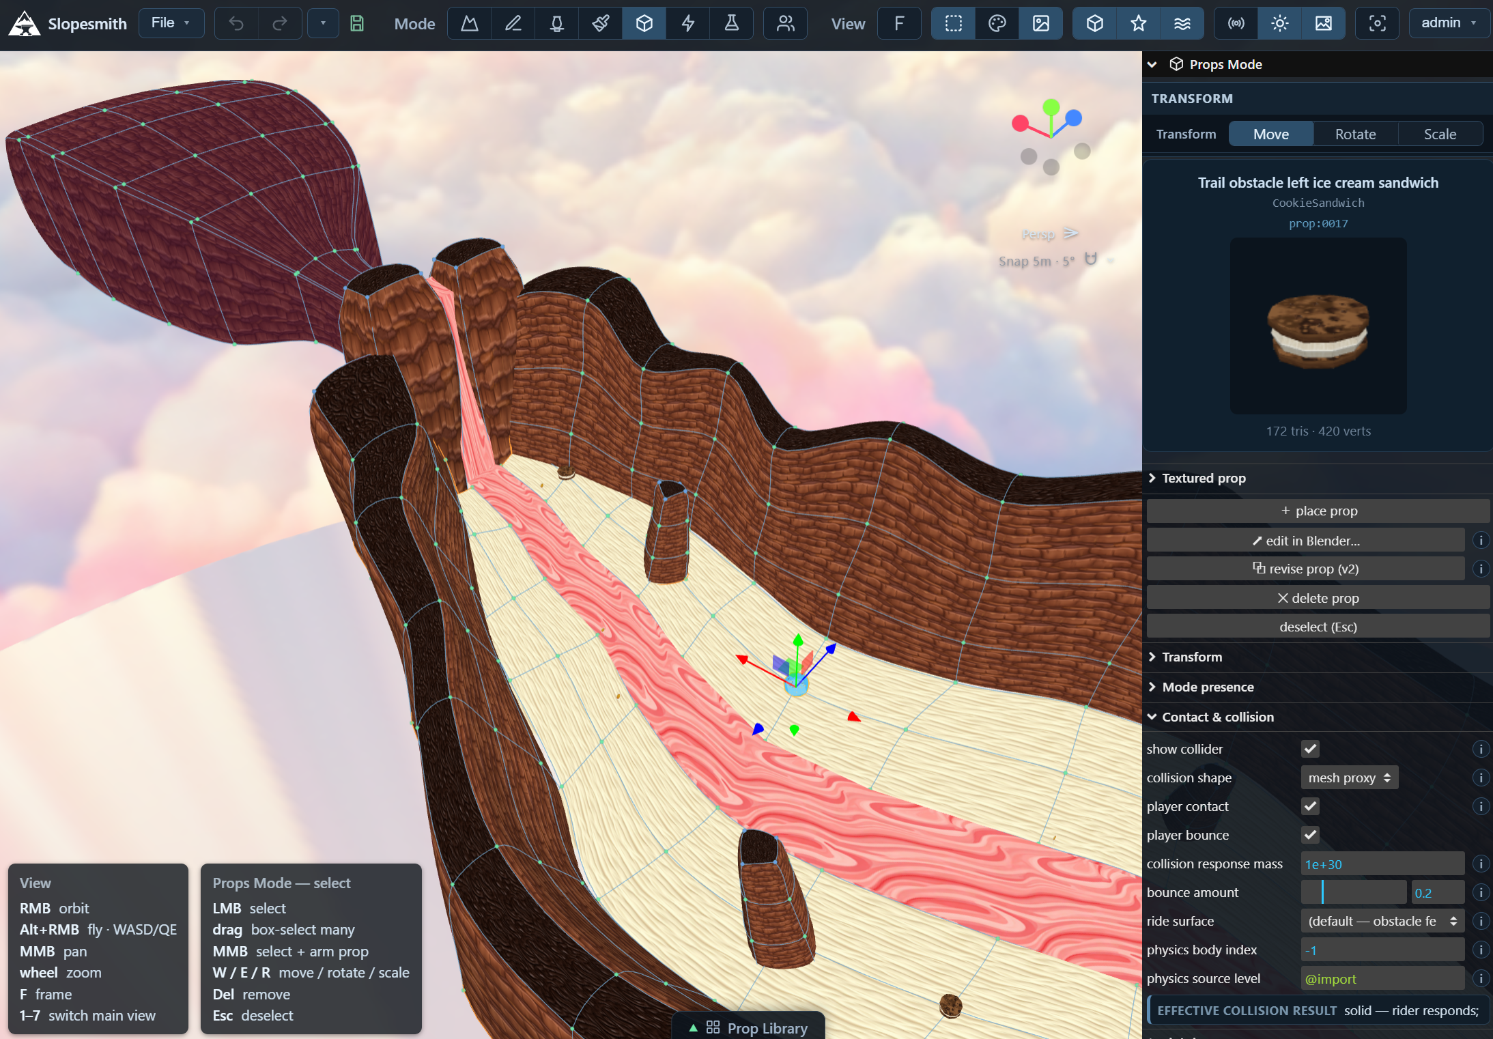Image resolution: width=1493 pixels, height=1039 pixels.
Task: Select the lightning bolt mode icon
Action: pyautogui.click(x=688, y=23)
